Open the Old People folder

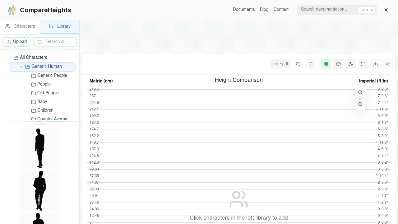pyautogui.click(x=45, y=93)
